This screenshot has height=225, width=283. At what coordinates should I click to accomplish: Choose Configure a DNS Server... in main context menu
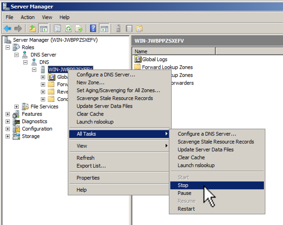click(119, 75)
